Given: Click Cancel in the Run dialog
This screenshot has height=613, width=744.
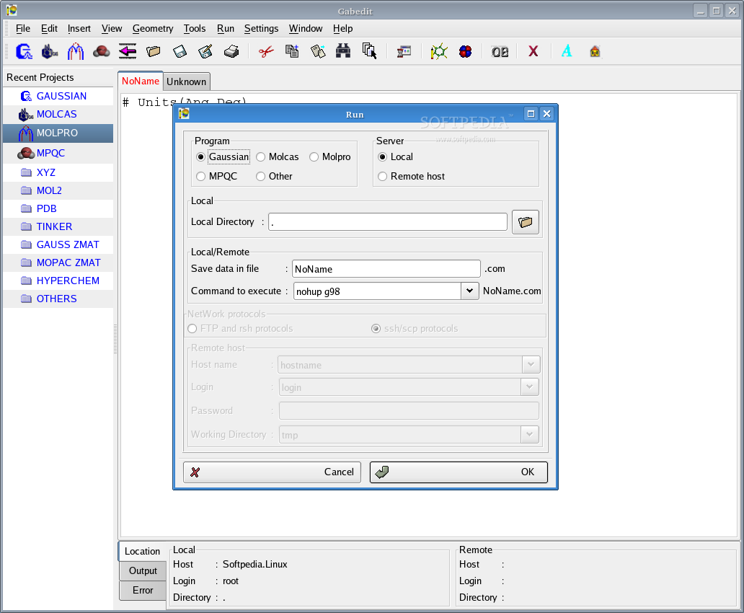Looking at the screenshot, I should [272, 472].
